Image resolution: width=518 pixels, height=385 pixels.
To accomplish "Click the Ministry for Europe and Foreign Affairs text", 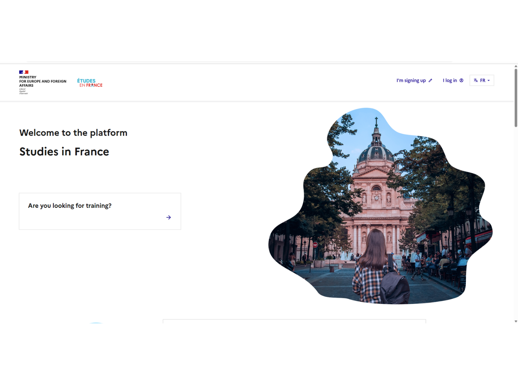I will point(42,81).
